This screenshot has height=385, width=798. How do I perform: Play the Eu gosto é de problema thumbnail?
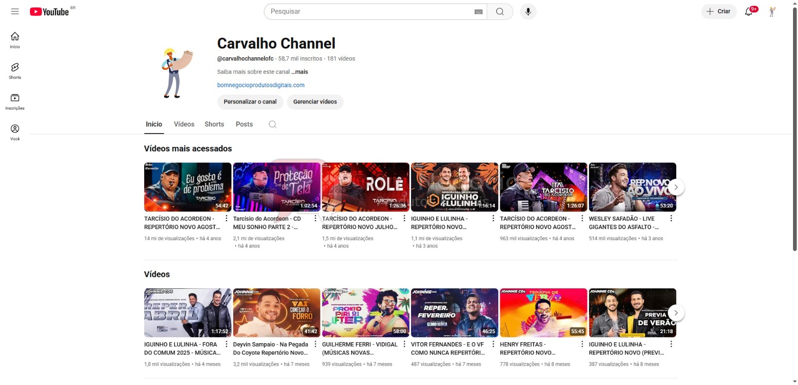pos(188,187)
